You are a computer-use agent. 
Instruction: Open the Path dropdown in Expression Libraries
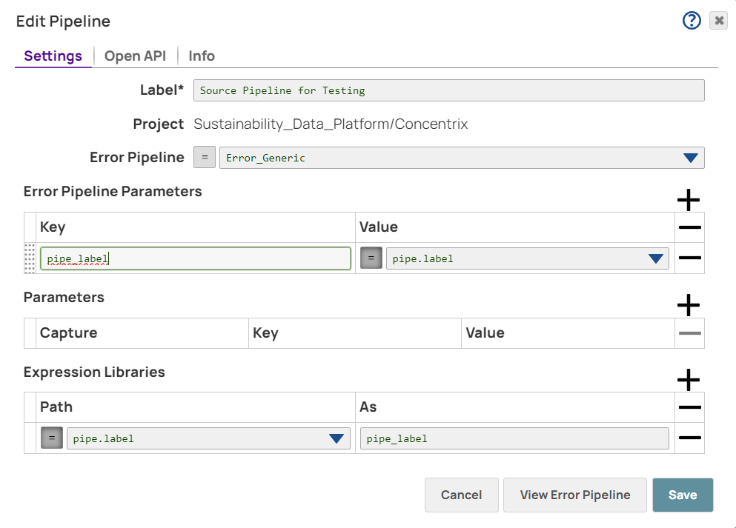[337, 438]
